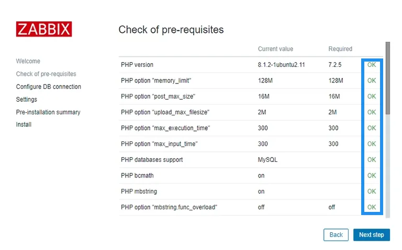Go back with the Back button
Screen dimensions: 402x250
coord(336,235)
